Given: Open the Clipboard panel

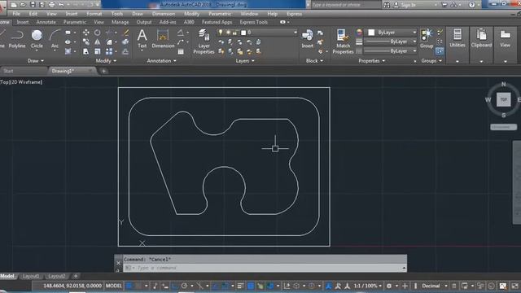Looking at the screenshot, I should pos(481,39).
